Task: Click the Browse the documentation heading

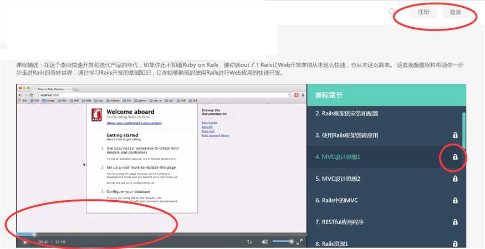Action: click(x=214, y=112)
